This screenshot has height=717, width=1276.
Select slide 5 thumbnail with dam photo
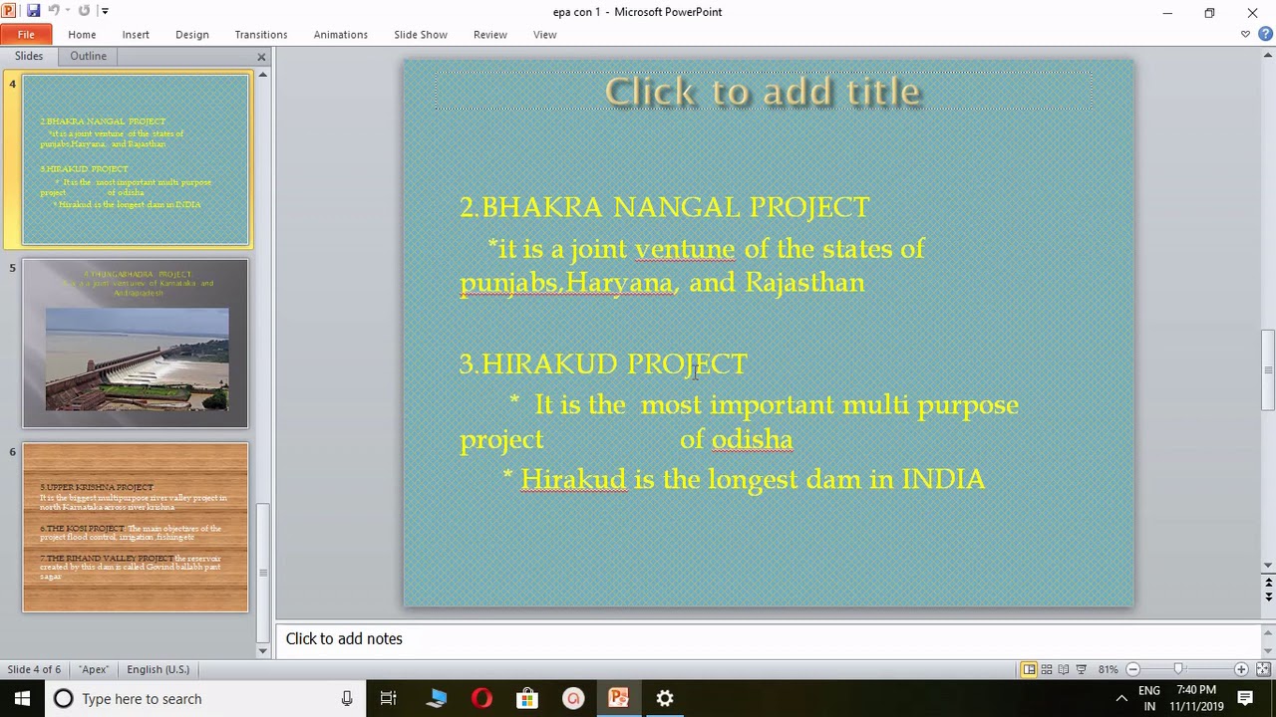136,344
